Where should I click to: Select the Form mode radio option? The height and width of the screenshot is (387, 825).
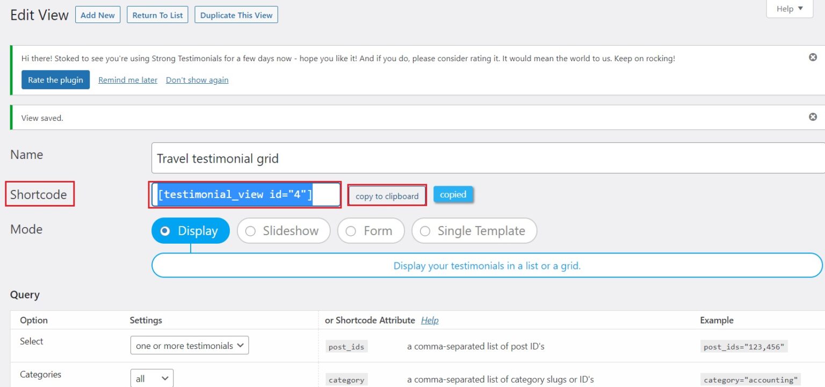pyautogui.click(x=371, y=231)
